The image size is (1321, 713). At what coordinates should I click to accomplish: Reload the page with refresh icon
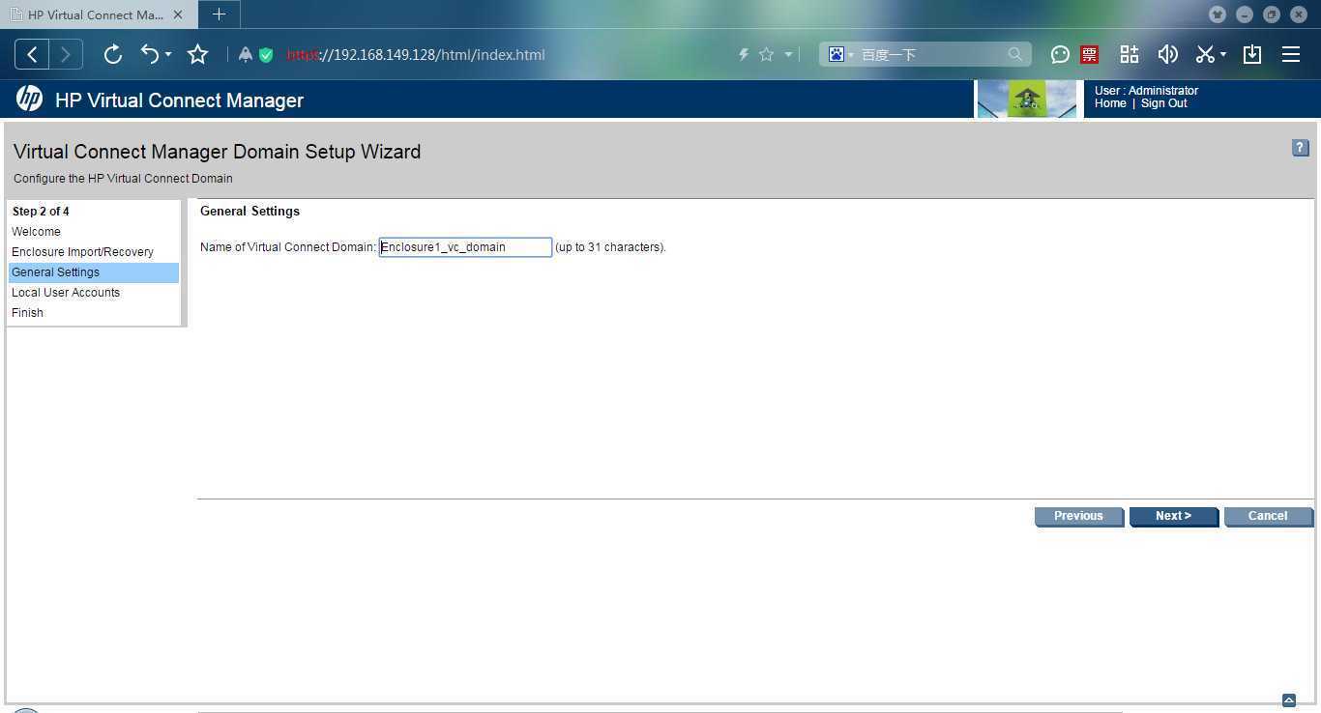coord(113,54)
